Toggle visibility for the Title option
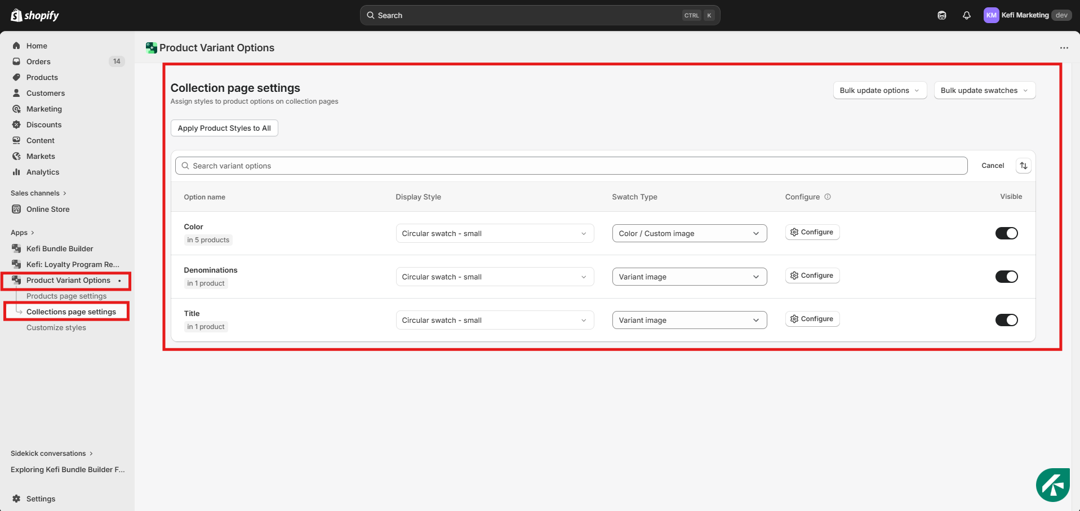1080x511 pixels. click(x=1006, y=320)
